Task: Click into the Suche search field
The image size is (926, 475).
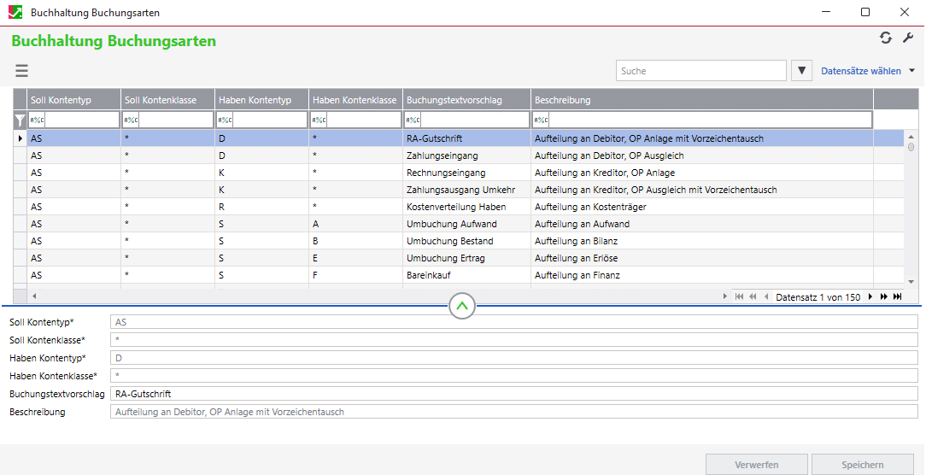Action: coord(701,71)
